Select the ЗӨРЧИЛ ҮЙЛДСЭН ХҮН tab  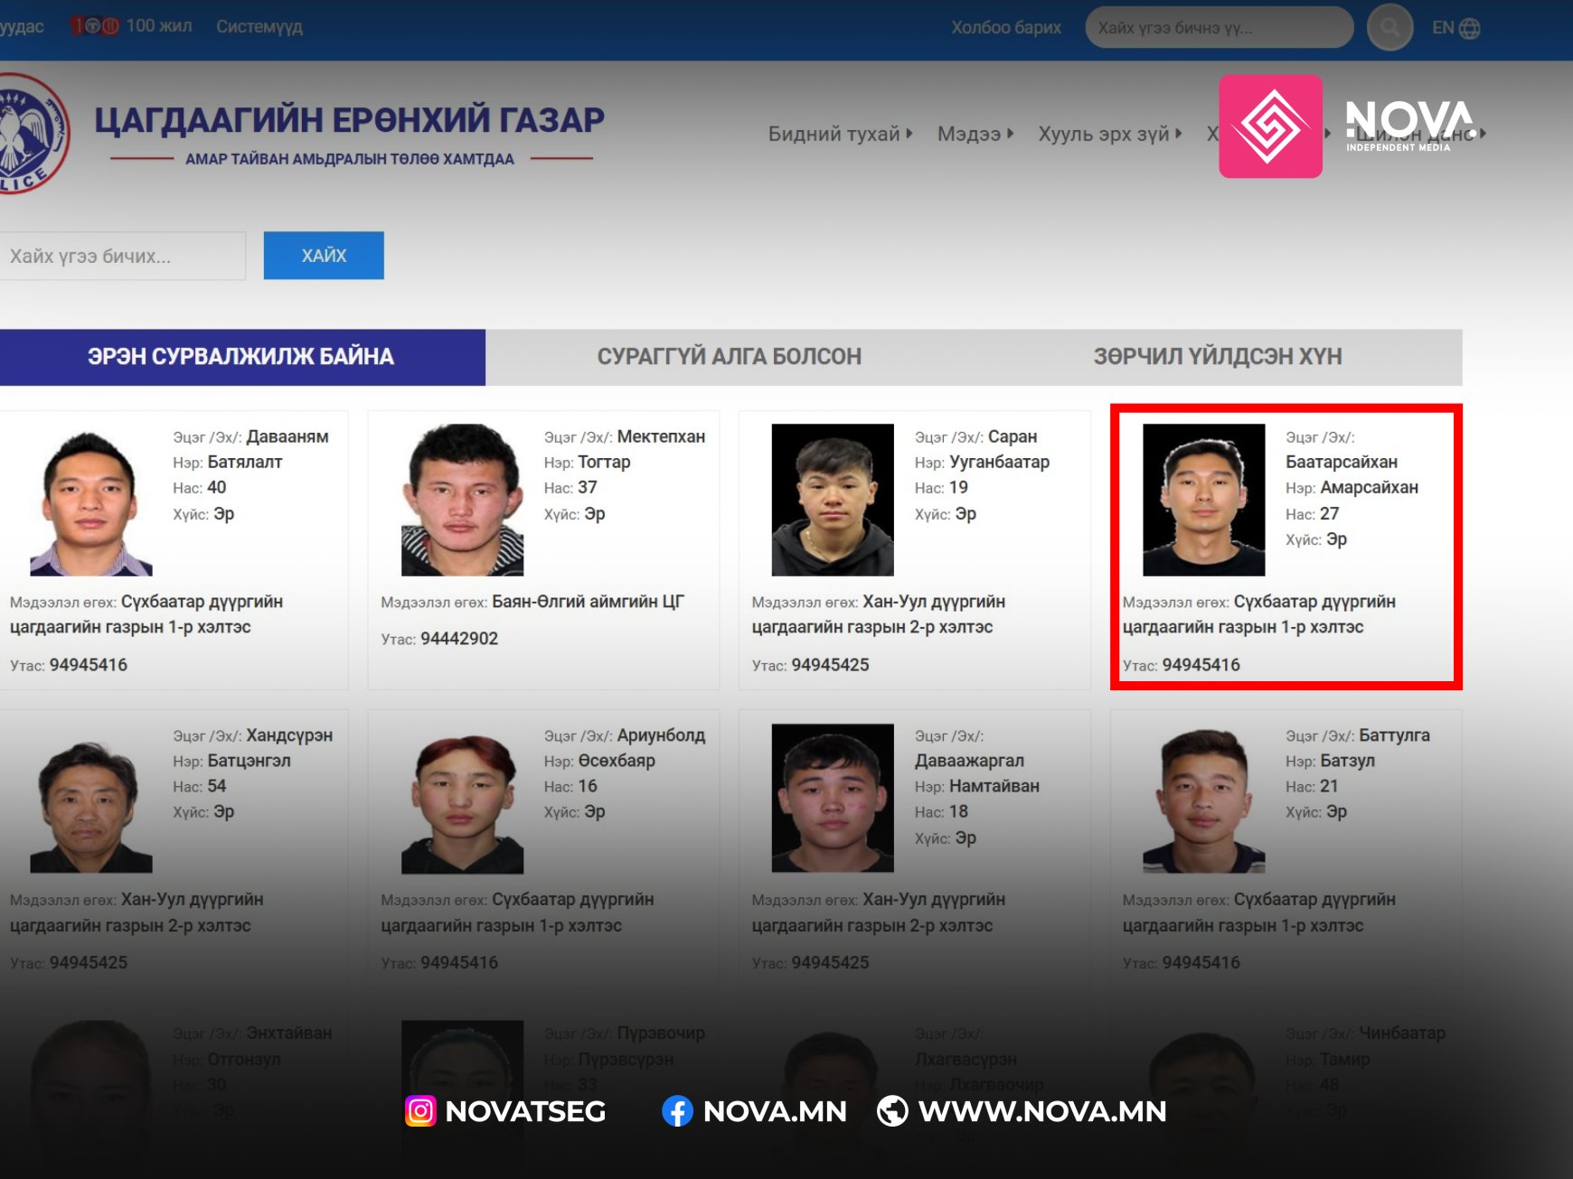1218,357
